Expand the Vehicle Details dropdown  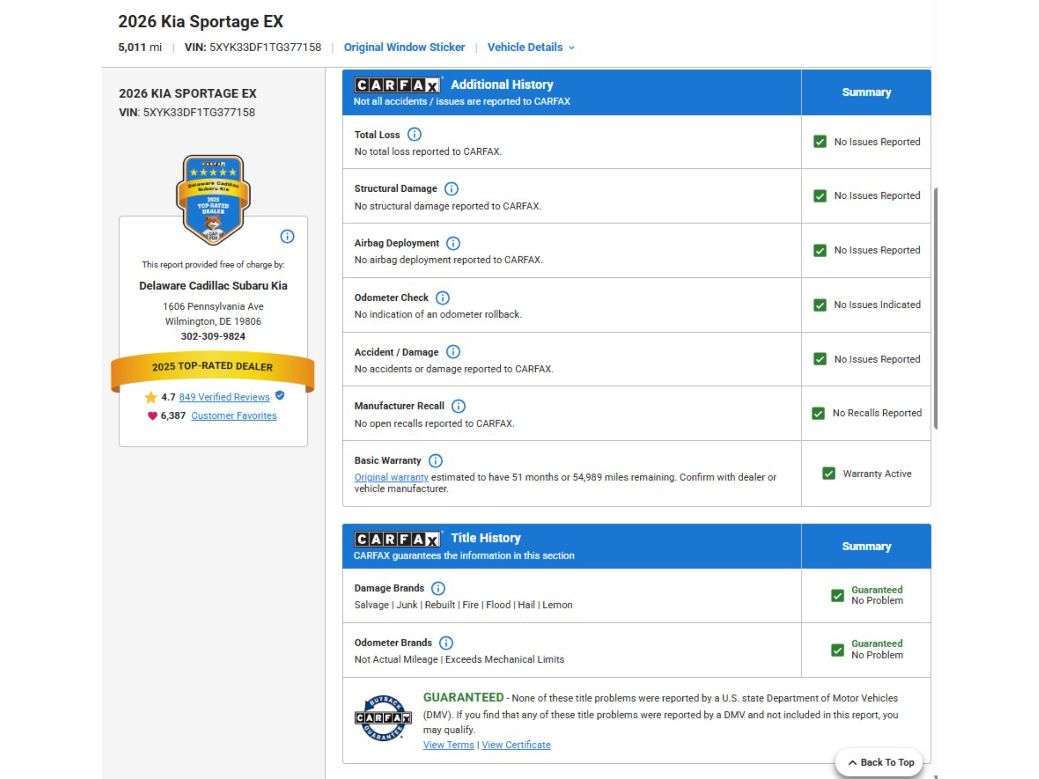click(531, 47)
